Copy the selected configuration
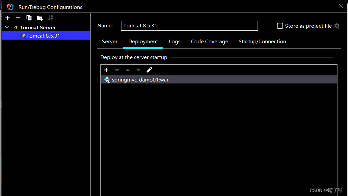Screen dimensions: 348x196 click(x=29, y=18)
